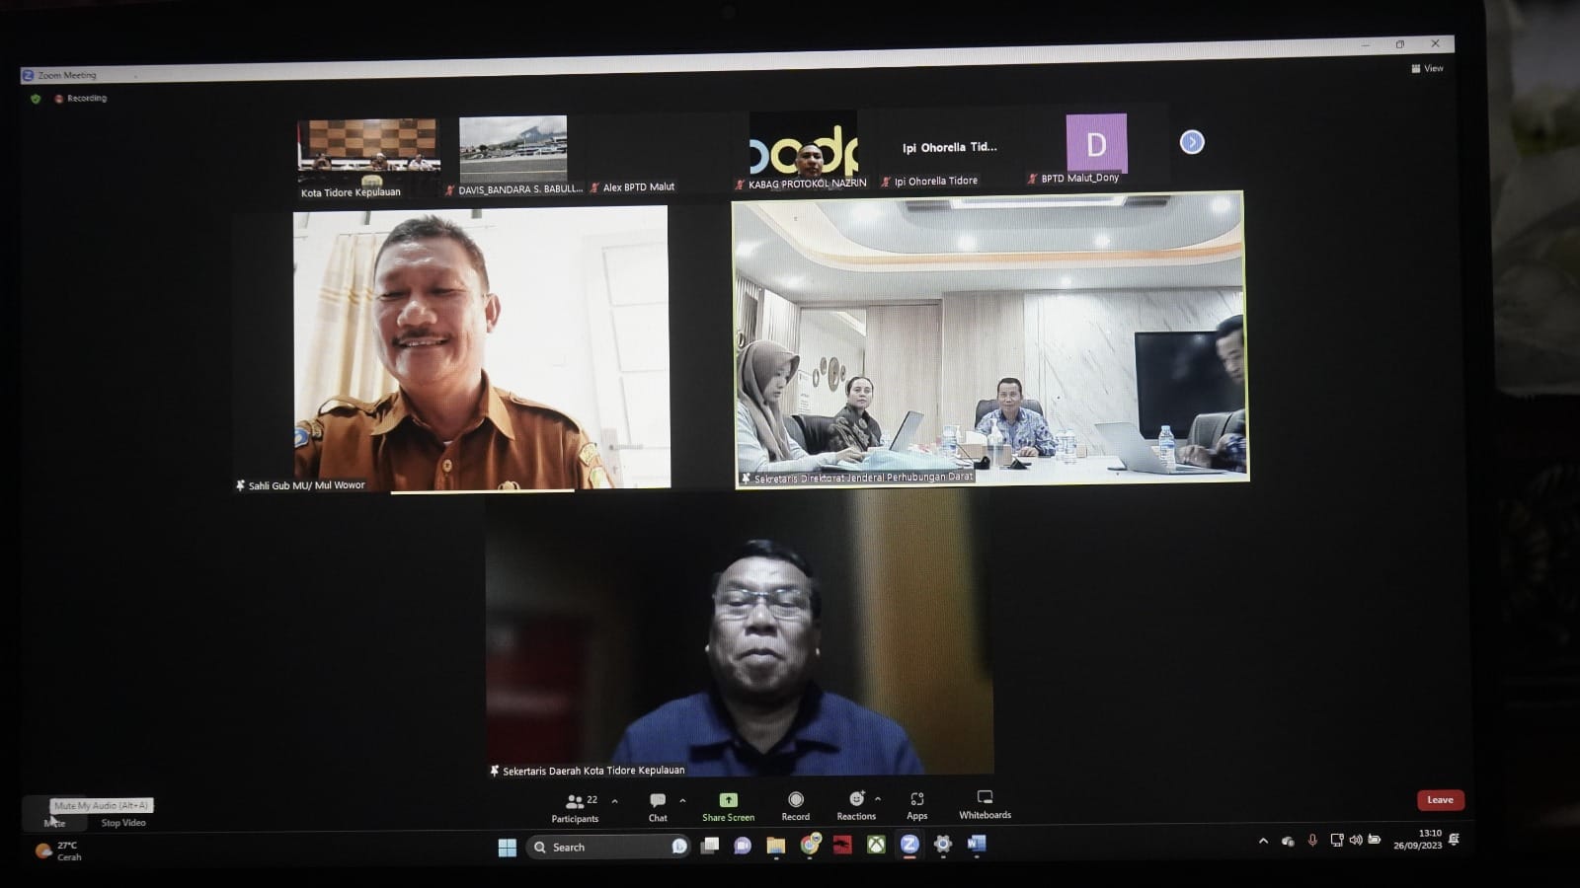Open the Windows Start menu
The height and width of the screenshot is (888, 1580).
(508, 848)
